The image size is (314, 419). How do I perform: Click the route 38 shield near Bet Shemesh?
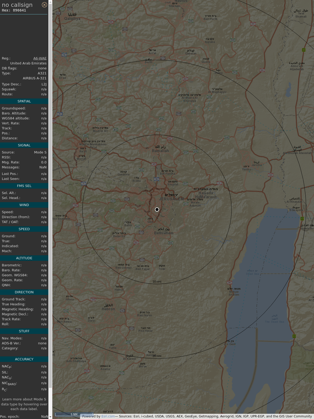[75, 205]
